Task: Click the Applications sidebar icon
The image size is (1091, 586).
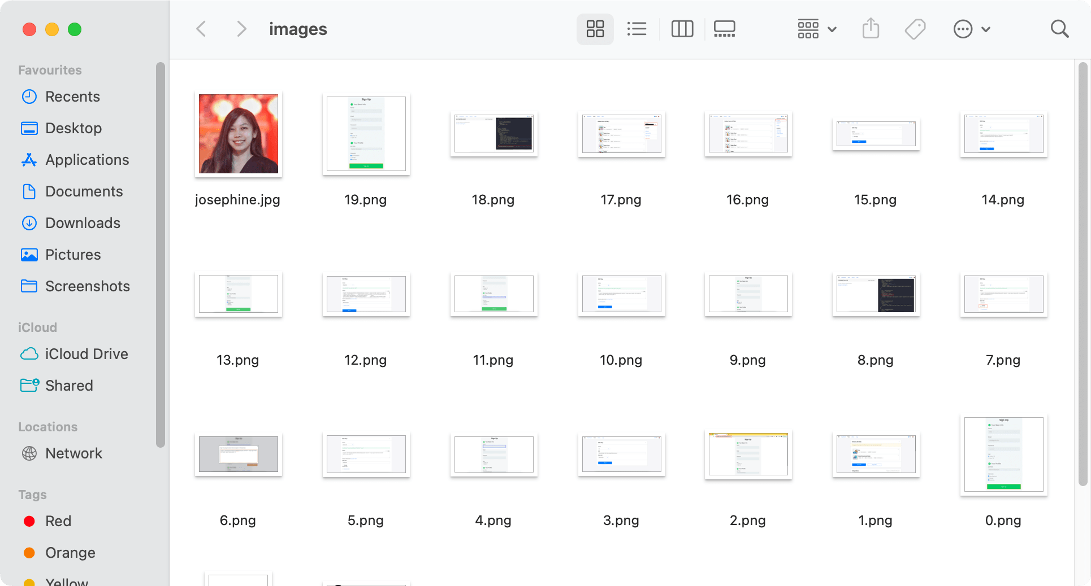Action: (x=29, y=160)
